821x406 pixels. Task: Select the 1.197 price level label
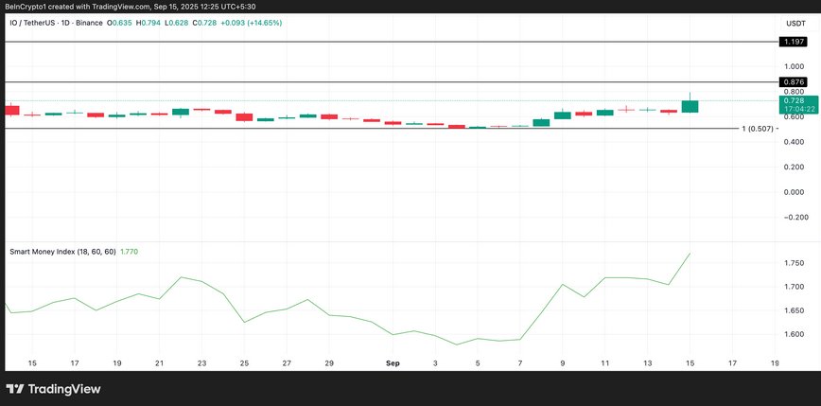click(793, 42)
